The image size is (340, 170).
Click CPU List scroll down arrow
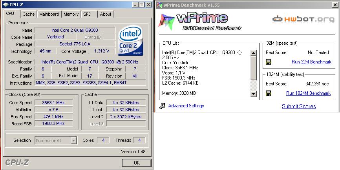254,94
